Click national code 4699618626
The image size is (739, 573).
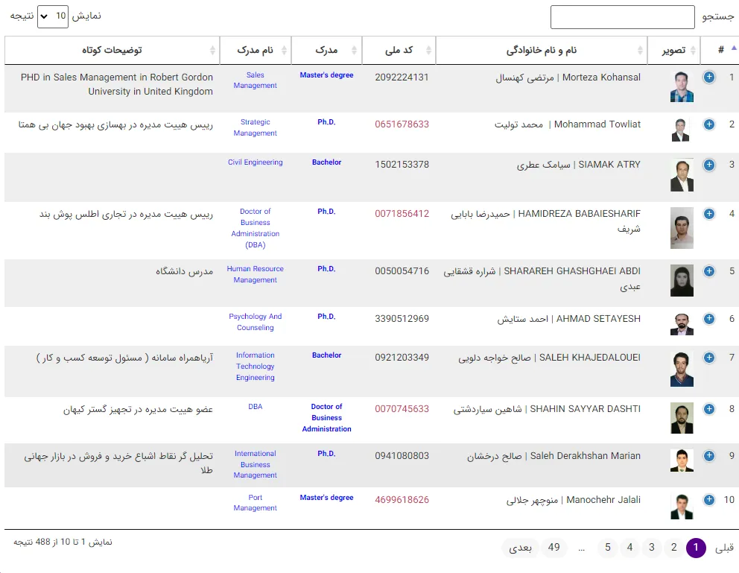(402, 500)
